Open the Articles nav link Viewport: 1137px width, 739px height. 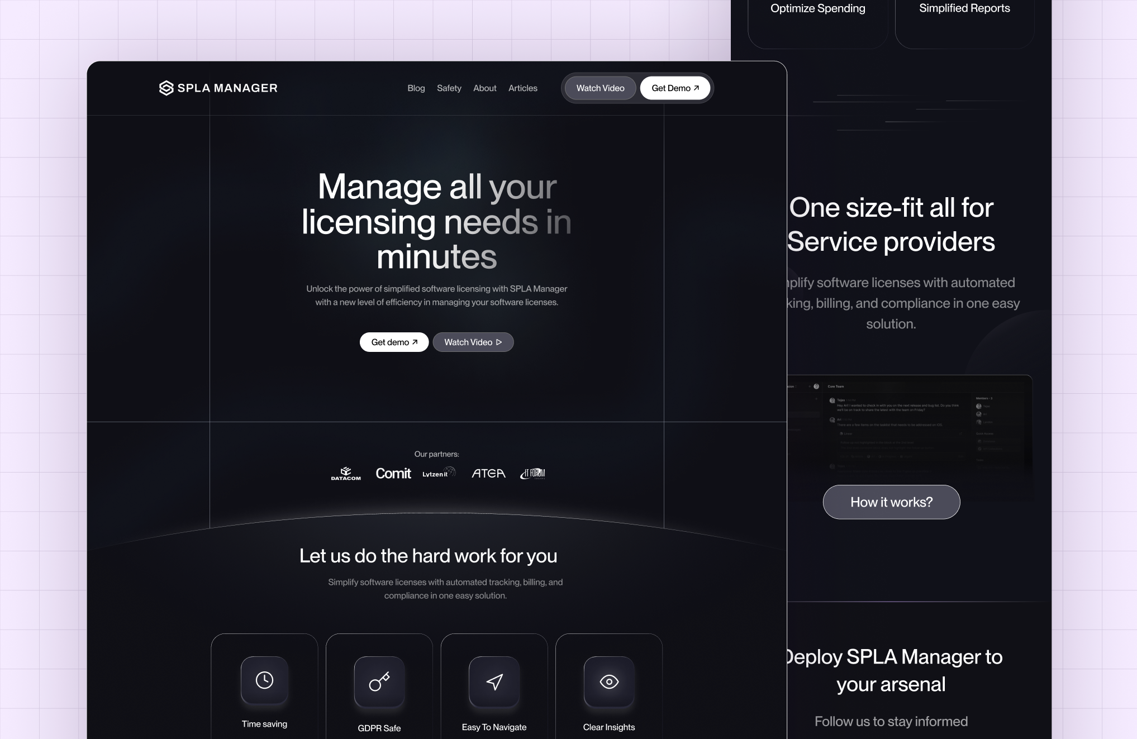click(x=523, y=88)
